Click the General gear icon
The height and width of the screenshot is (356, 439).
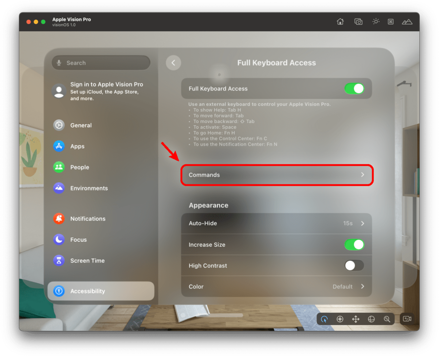(59, 125)
